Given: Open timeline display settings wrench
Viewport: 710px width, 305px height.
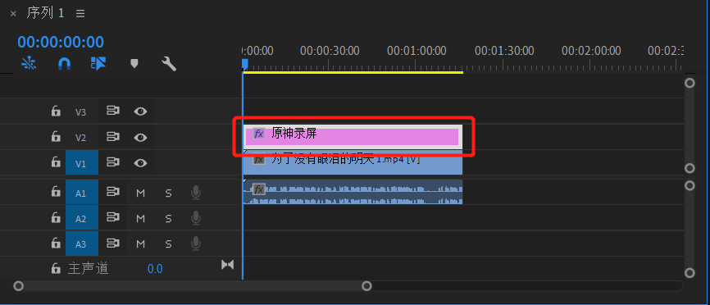Looking at the screenshot, I should [x=169, y=64].
